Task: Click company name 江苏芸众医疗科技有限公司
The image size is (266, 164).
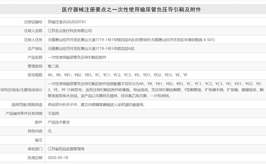Action: [70, 31]
